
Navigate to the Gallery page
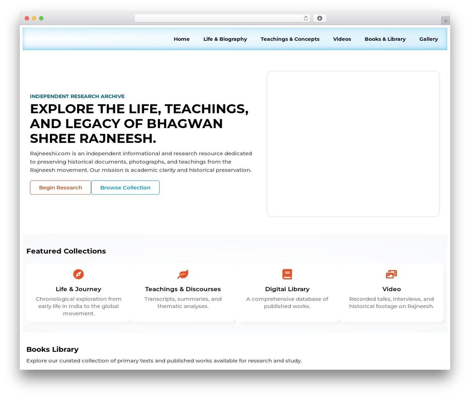429,39
